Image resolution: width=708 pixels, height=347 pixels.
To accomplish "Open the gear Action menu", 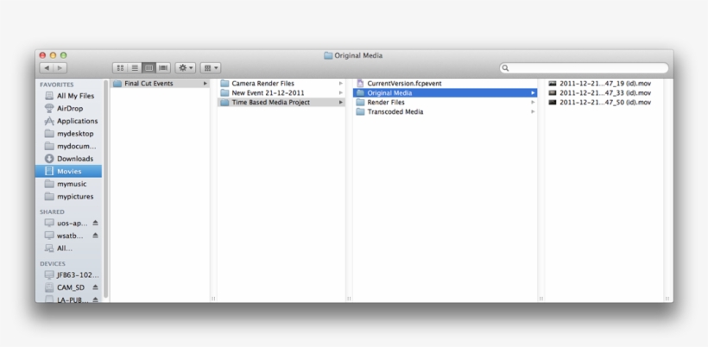I will point(185,67).
